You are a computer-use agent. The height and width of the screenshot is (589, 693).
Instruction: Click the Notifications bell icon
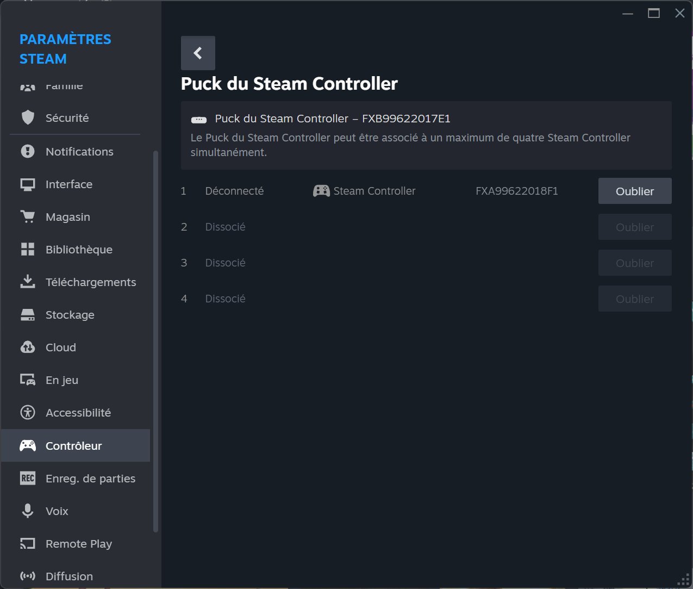tap(28, 151)
